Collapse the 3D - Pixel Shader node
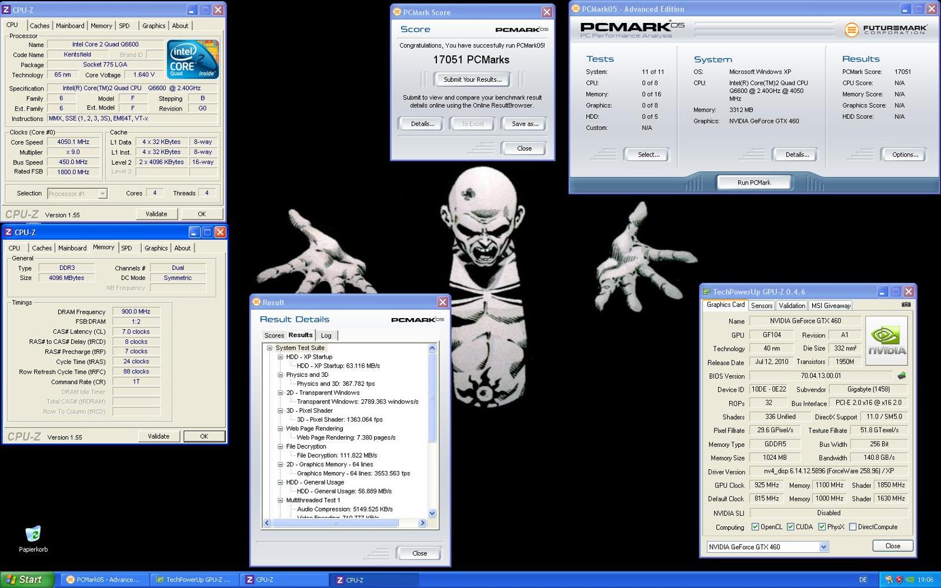Screen dimensions: 941x588 click(x=281, y=410)
